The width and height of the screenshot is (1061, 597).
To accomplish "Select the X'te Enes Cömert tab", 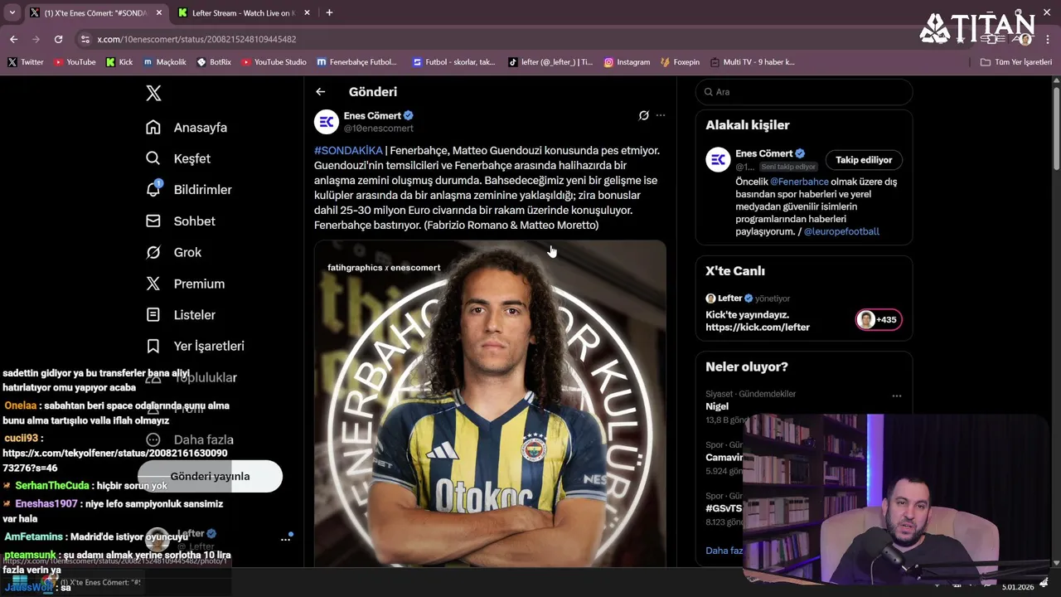I will [95, 13].
